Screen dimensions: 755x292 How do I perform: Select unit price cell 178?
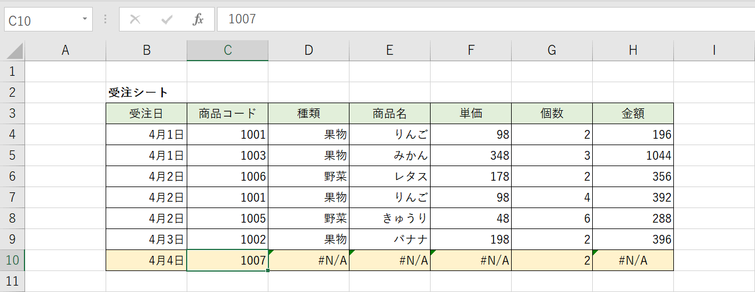coord(471,177)
